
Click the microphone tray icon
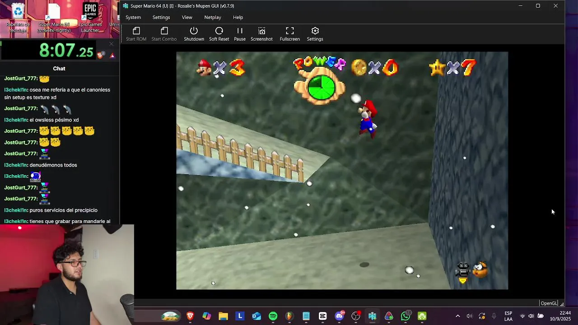click(494, 316)
